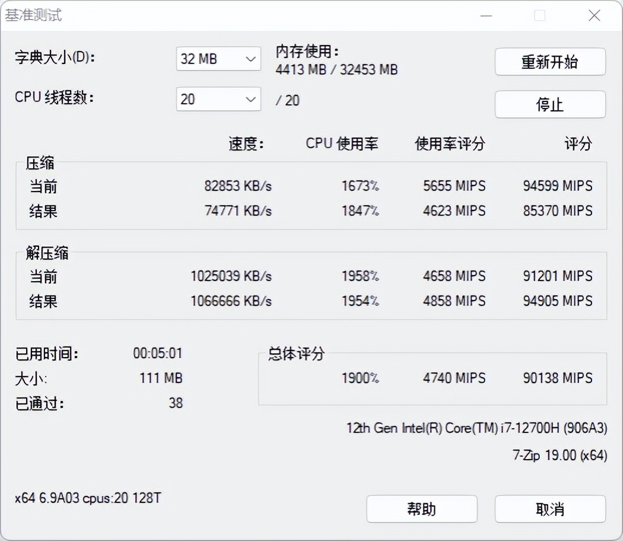The image size is (623, 541).
Task: Click the 重新开始 button to restart benchmark
Action: (549, 62)
